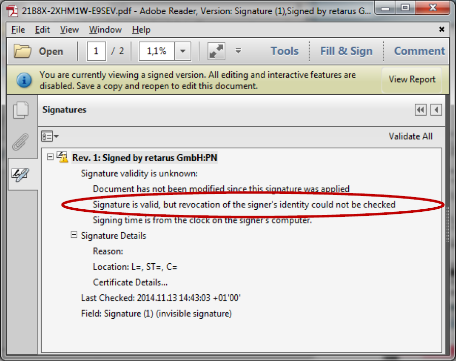Open the Window menu

pos(105,30)
